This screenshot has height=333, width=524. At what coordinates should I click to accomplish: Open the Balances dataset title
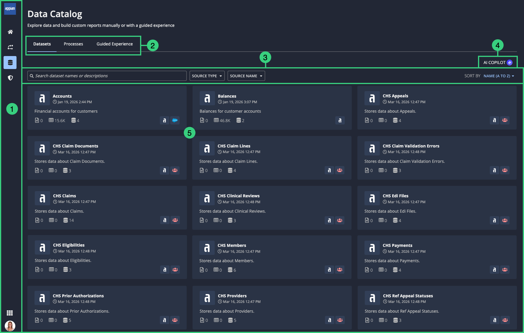pos(227,96)
